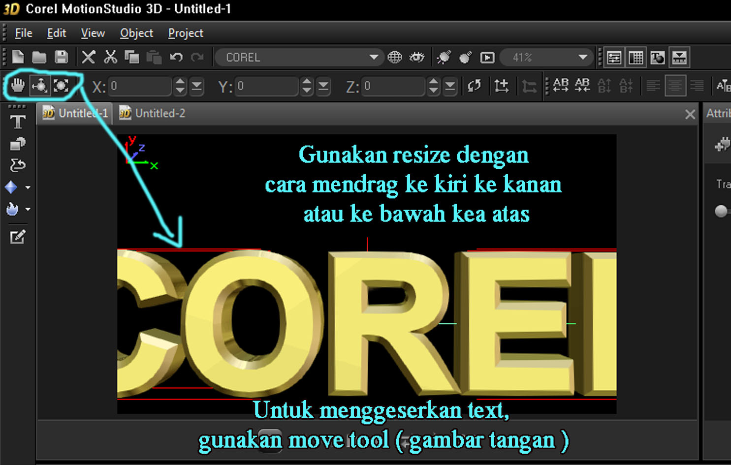Screen dimensions: 731x465
Task: Click the slider knob in the Attributes panel
Action: [721, 211]
